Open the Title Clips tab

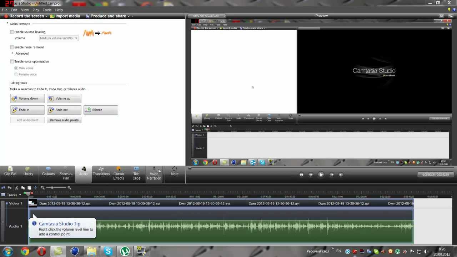(136, 174)
